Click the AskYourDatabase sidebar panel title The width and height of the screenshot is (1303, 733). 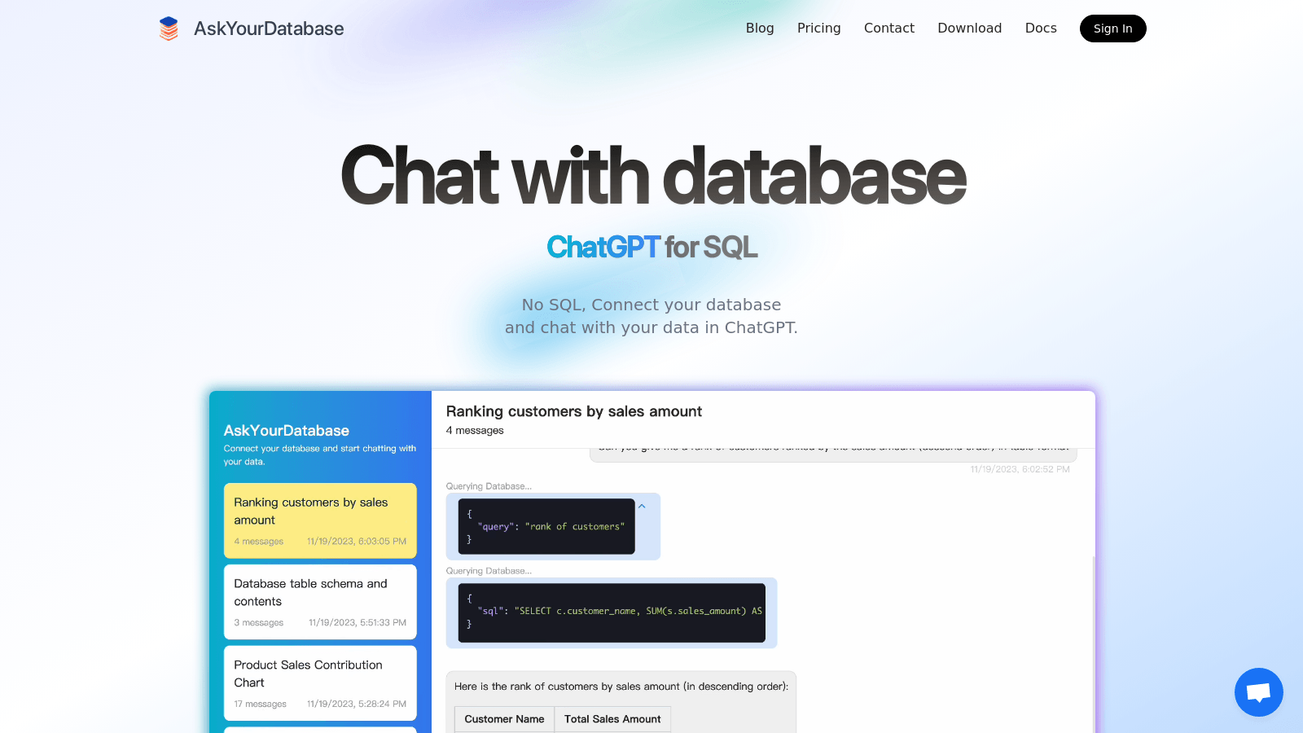pyautogui.click(x=287, y=430)
